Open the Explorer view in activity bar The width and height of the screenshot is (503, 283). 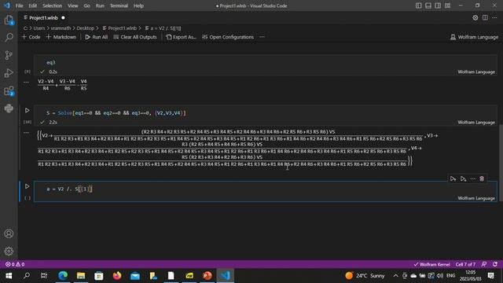tap(9, 20)
